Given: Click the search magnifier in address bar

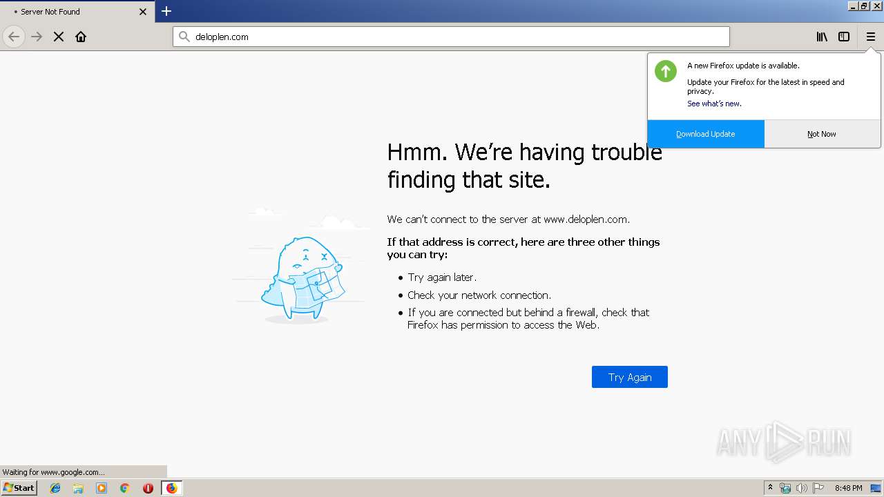Looking at the screenshot, I should pos(184,37).
